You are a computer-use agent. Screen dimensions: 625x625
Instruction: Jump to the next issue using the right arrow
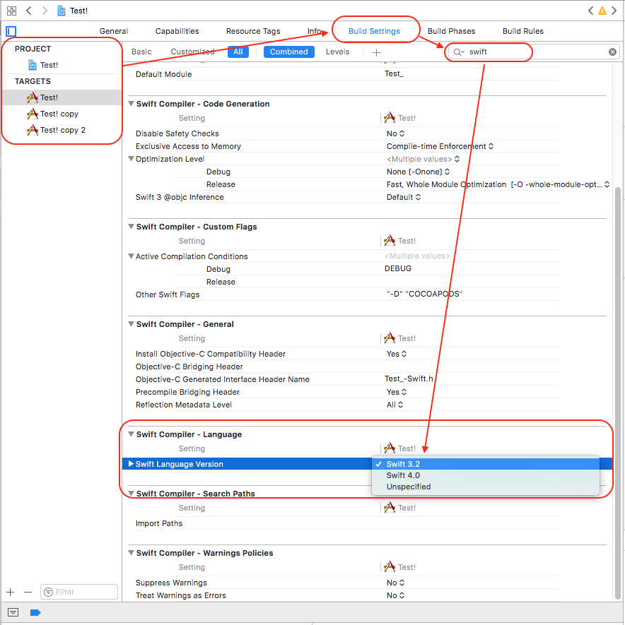(614, 11)
